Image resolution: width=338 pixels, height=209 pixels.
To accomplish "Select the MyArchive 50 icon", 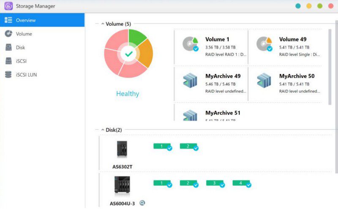I will click(264, 81).
